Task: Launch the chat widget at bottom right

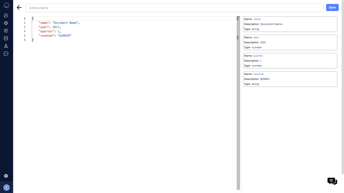Action: pyautogui.click(x=332, y=181)
